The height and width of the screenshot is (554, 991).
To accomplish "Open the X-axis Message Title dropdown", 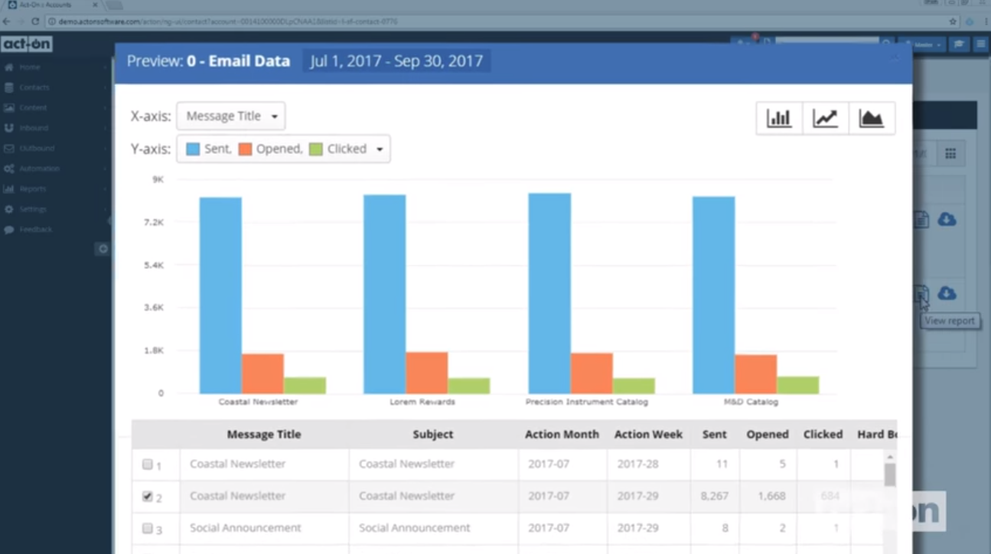I will tap(230, 116).
